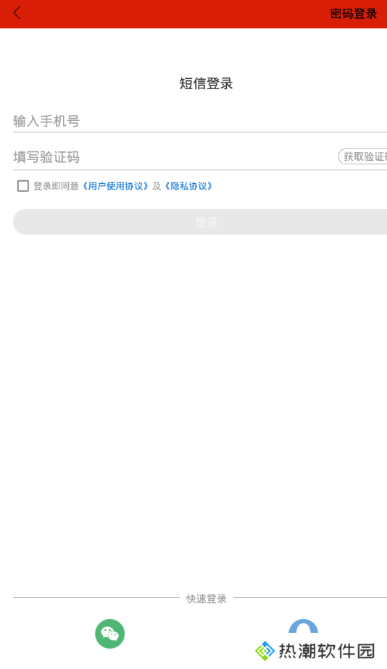The image size is (387, 669).
Task: Tap the grey 登录 button
Action: tap(200, 222)
